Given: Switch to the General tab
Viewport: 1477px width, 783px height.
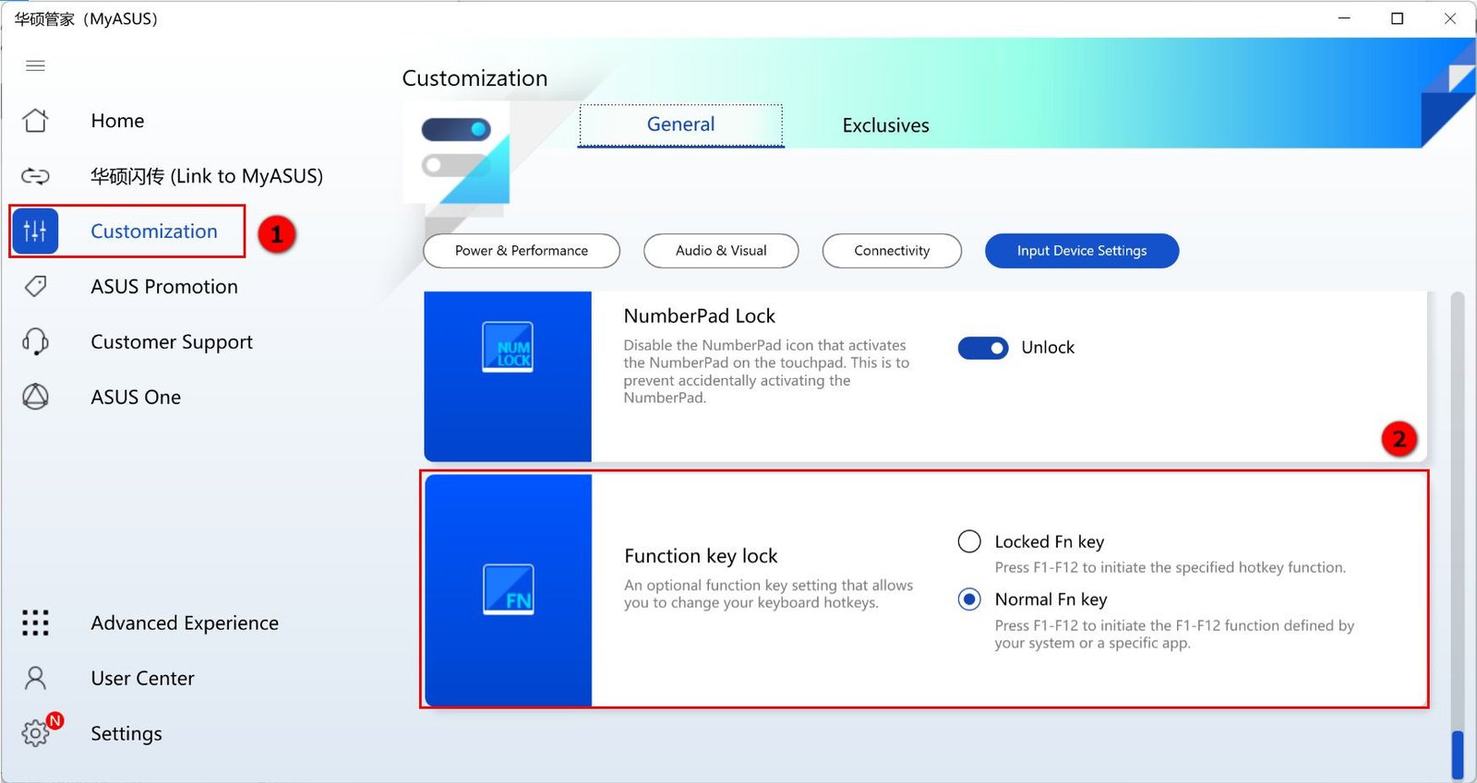Looking at the screenshot, I should point(680,125).
